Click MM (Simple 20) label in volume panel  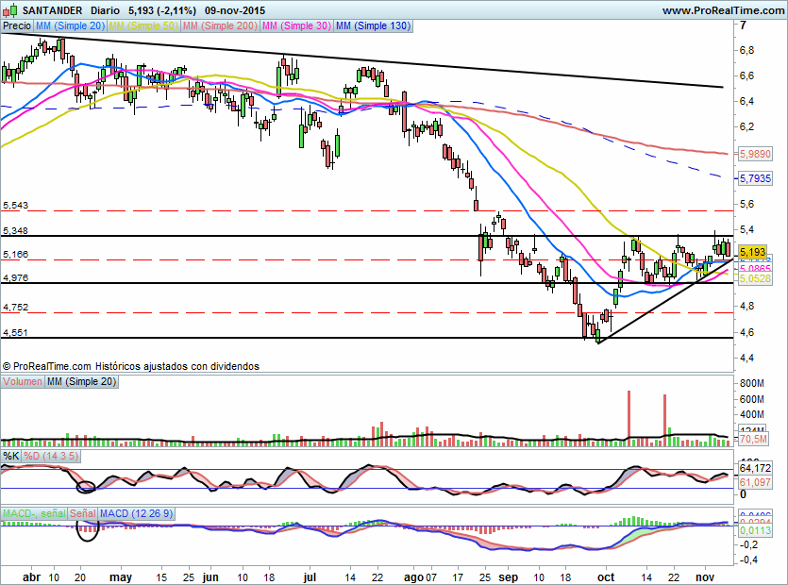pos(81,381)
